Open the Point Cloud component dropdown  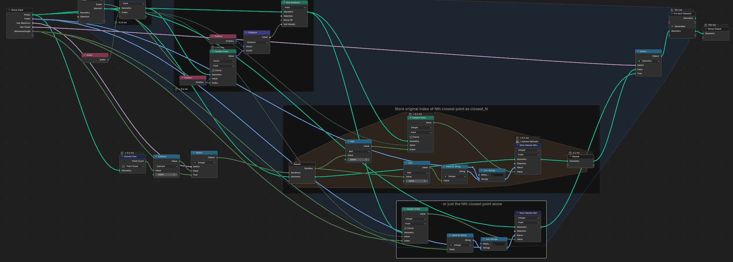tap(133, 166)
